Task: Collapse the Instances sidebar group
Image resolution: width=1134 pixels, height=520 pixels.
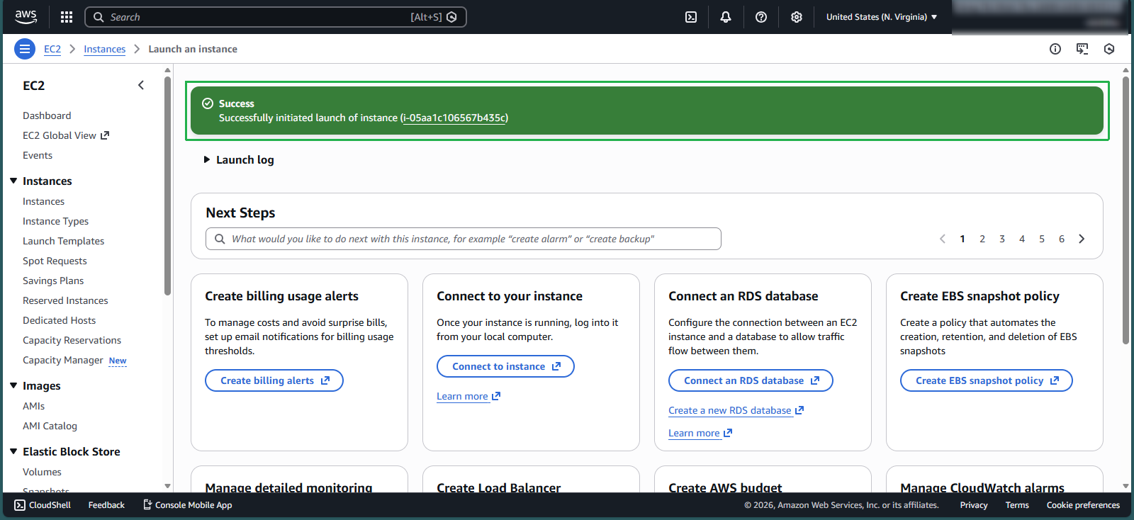Action: point(13,181)
